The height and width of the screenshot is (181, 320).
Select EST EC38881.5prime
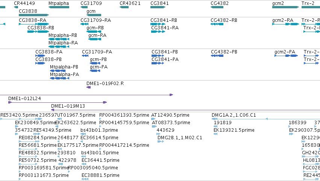pos(100,175)
